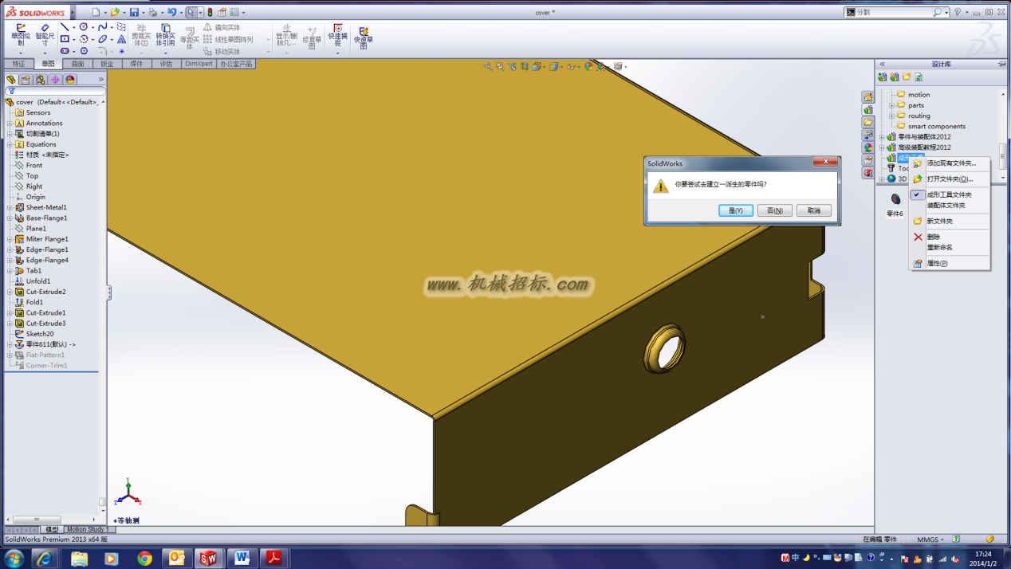Image resolution: width=1011 pixels, height=569 pixels.
Task: Click Zoom to Fit icon in view toolbar
Action: (488, 67)
